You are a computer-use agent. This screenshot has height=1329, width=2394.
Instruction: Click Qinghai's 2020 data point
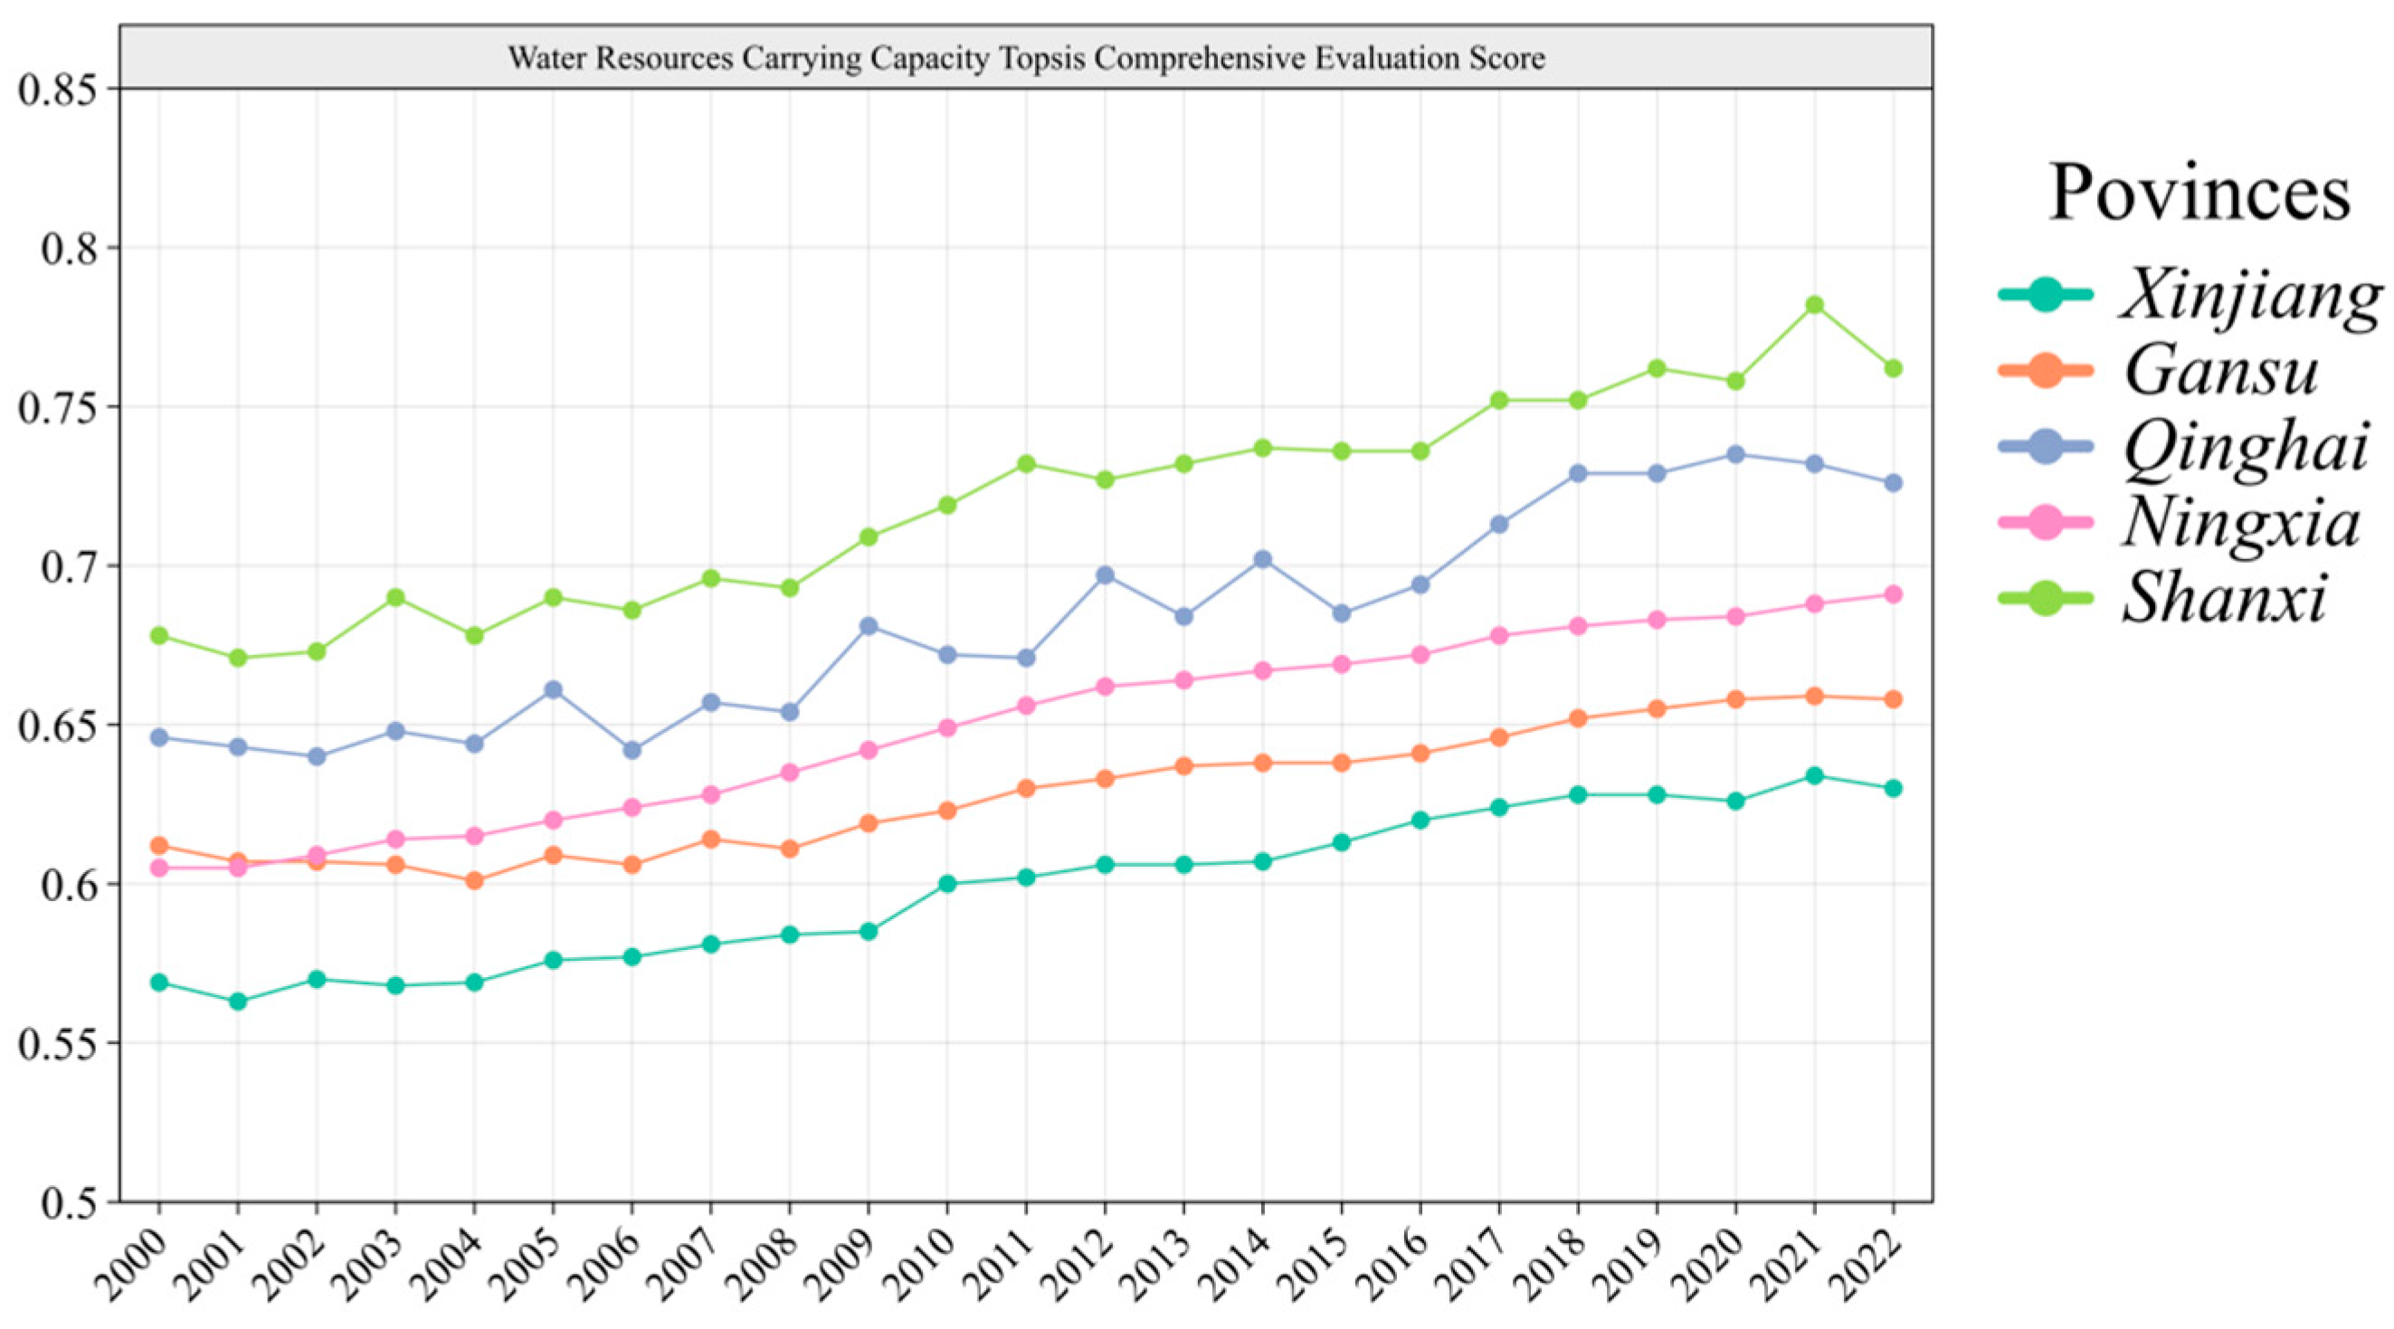click(1735, 454)
